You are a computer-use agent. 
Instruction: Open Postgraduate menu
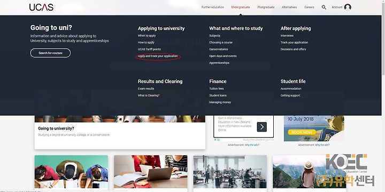click(266, 7)
